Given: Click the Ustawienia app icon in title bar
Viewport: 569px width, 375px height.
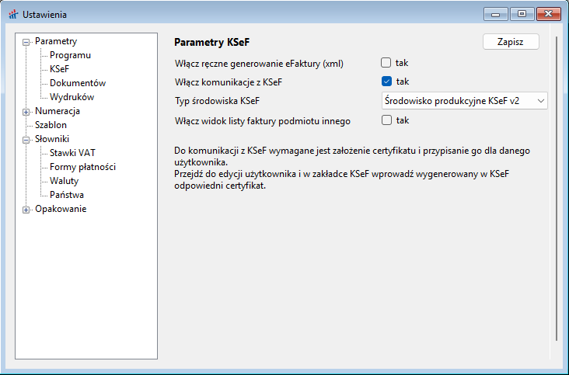Looking at the screenshot, I should tap(12, 14).
